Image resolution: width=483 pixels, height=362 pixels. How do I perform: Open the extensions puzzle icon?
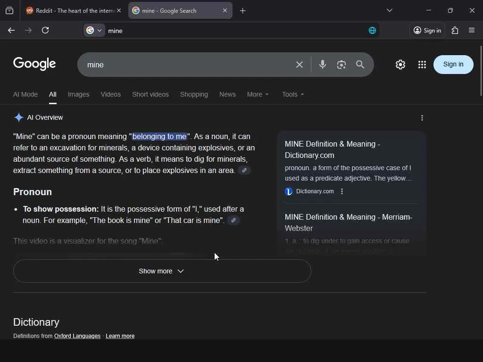tap(455, 31)
